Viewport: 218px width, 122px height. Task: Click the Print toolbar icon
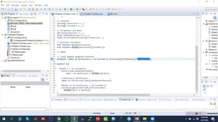[16, 9]
